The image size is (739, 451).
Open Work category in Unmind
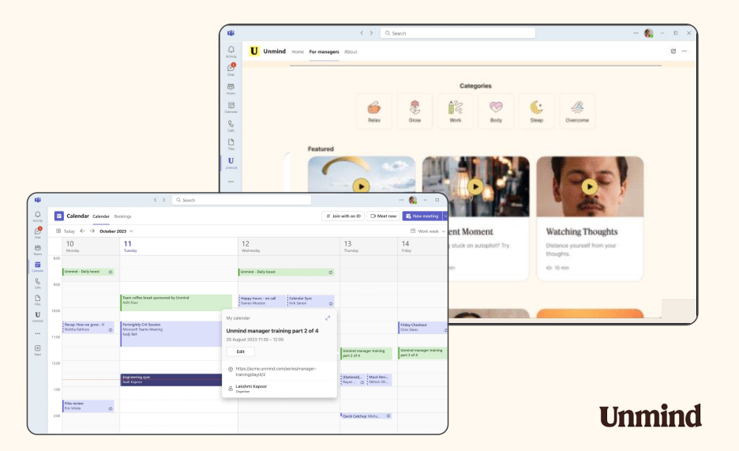click(456, 111)
